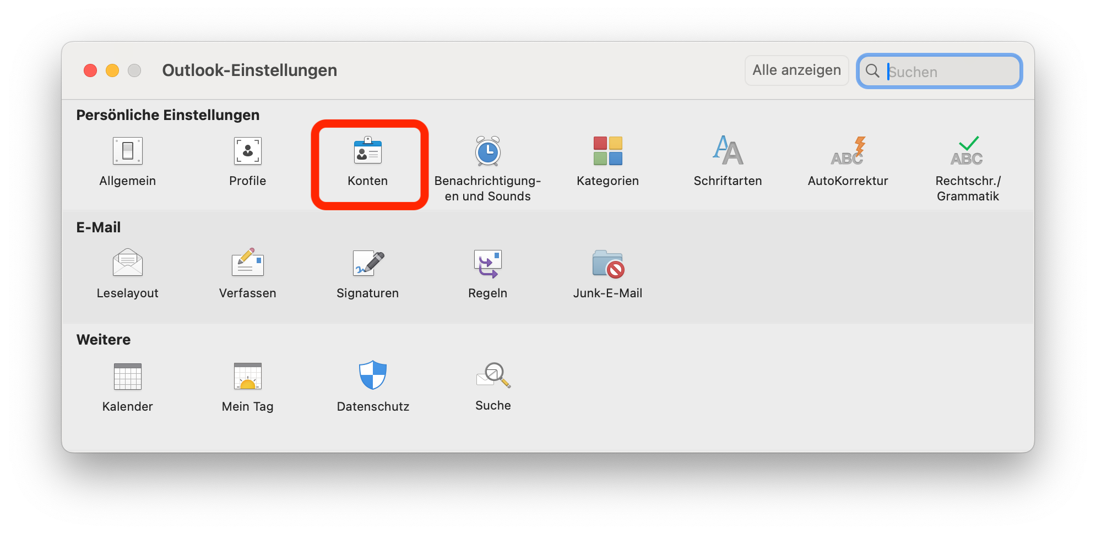1096x534 pixels.
Task: Close the Outlook-Einstellungen window
Action: click(x=90, y=70)
